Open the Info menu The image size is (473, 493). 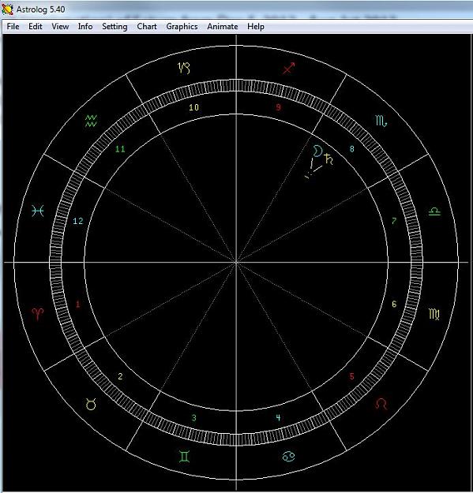[x=85, y=26]
